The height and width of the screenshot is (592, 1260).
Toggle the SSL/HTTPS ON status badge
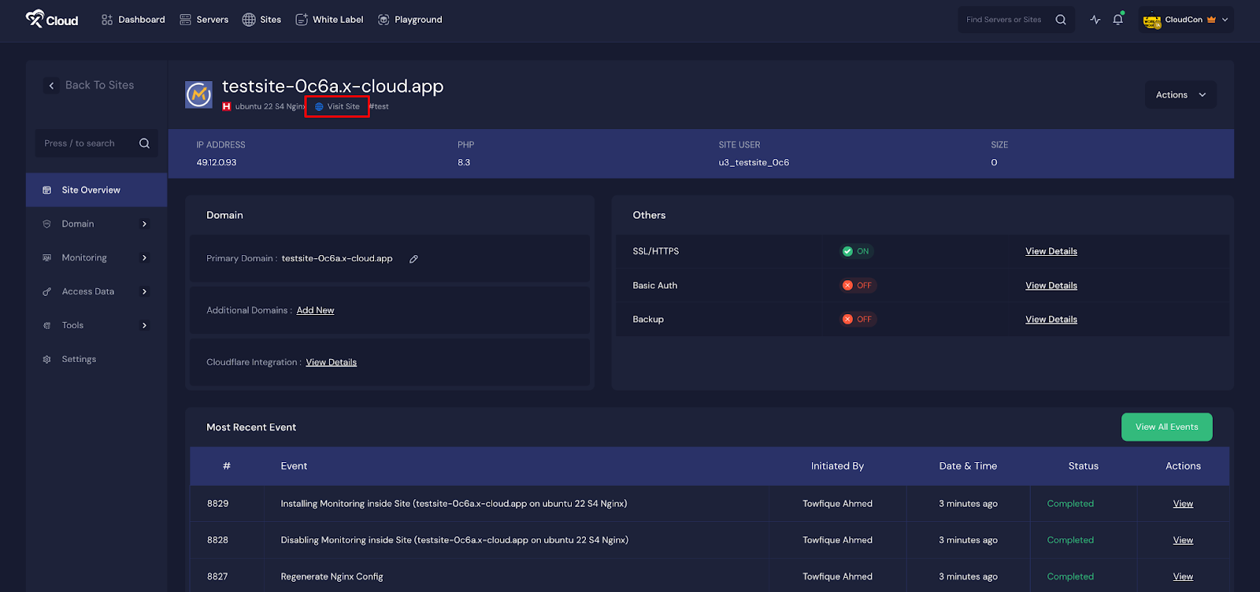(856, 252)
